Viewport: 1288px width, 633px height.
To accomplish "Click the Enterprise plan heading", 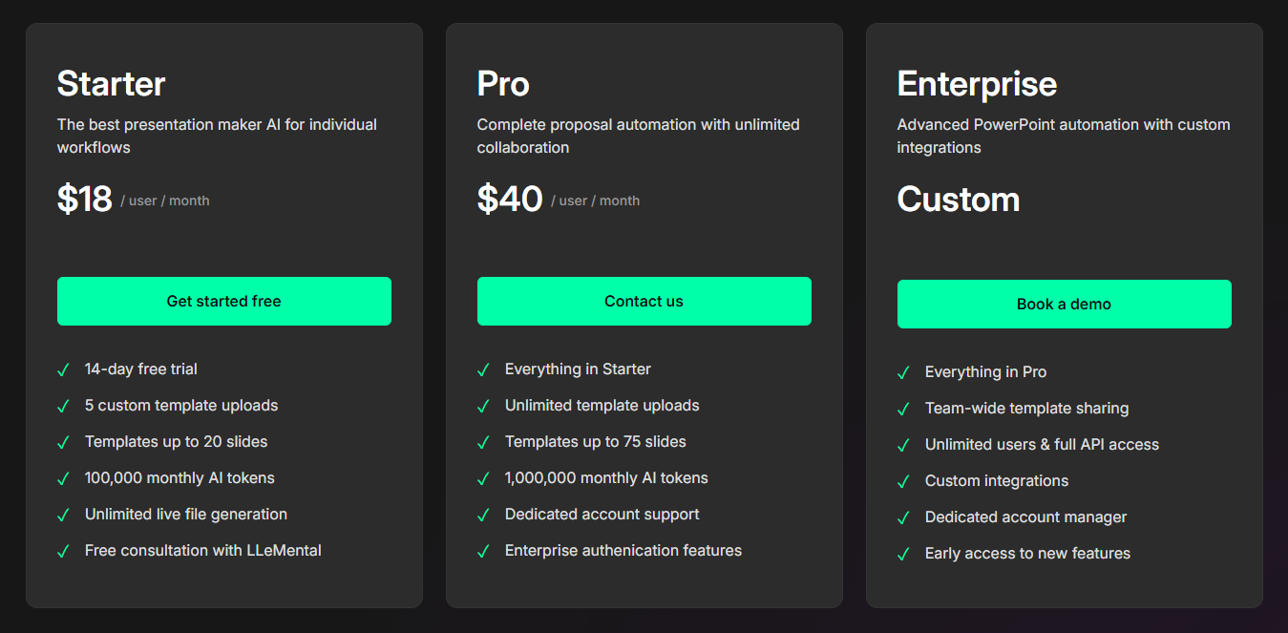I will [977, 83].
